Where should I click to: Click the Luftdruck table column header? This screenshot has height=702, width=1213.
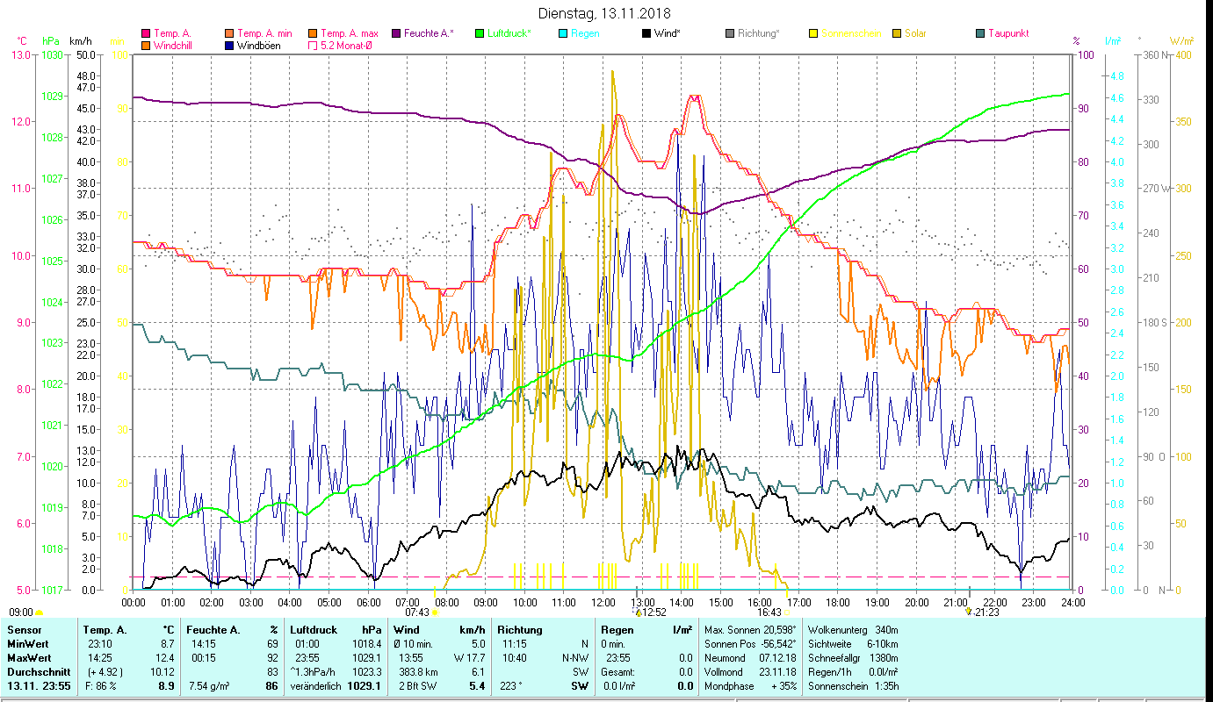pyautogui.click(x=314, y=630)
